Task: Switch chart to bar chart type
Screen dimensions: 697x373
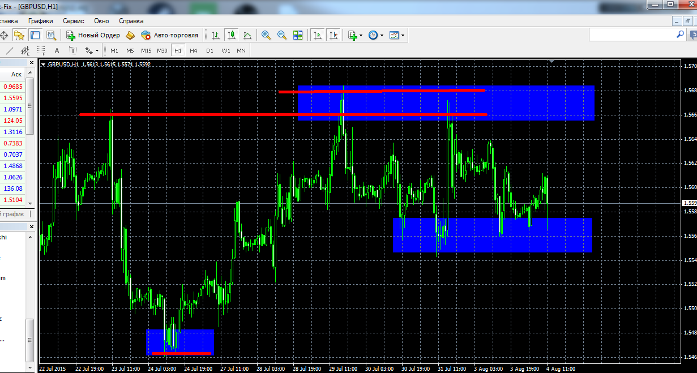Action: (x=215, y=35)
